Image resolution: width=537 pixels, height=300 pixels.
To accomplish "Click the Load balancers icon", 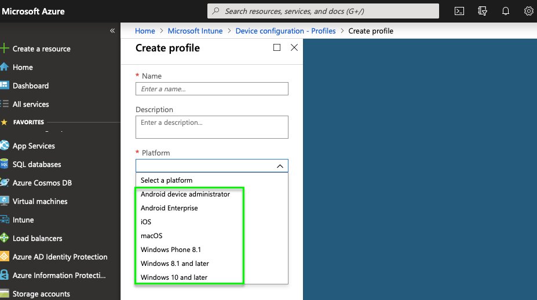I will pos(5,238).
